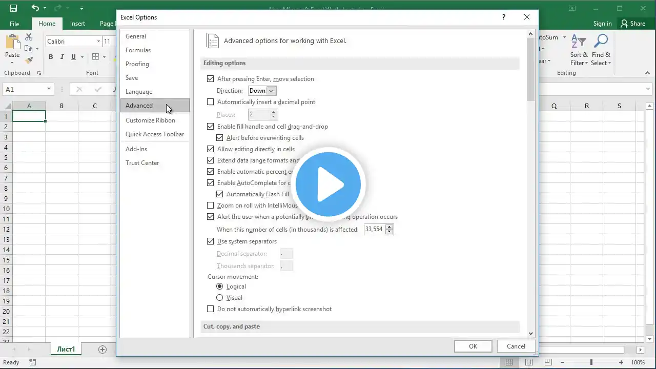The width and height of the screenshot is (656, 369).
Task: Toggle 'Use system separators' checkbox
Action: pyautogui.click(x=210, y=241)
